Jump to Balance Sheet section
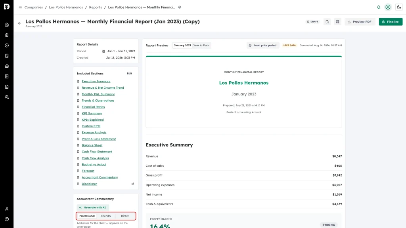The width and height of the screenshot is (406, 228). (92, 145)
